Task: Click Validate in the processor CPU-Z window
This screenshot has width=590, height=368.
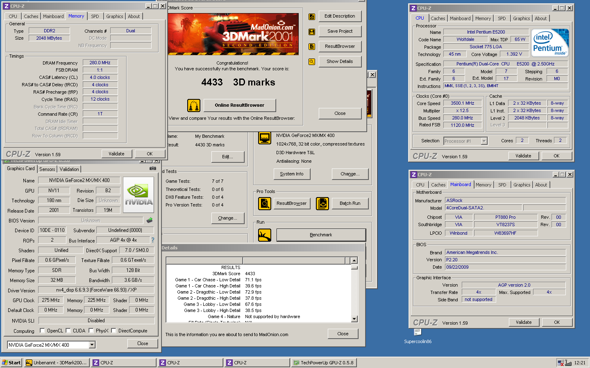Action: [523, 156]
